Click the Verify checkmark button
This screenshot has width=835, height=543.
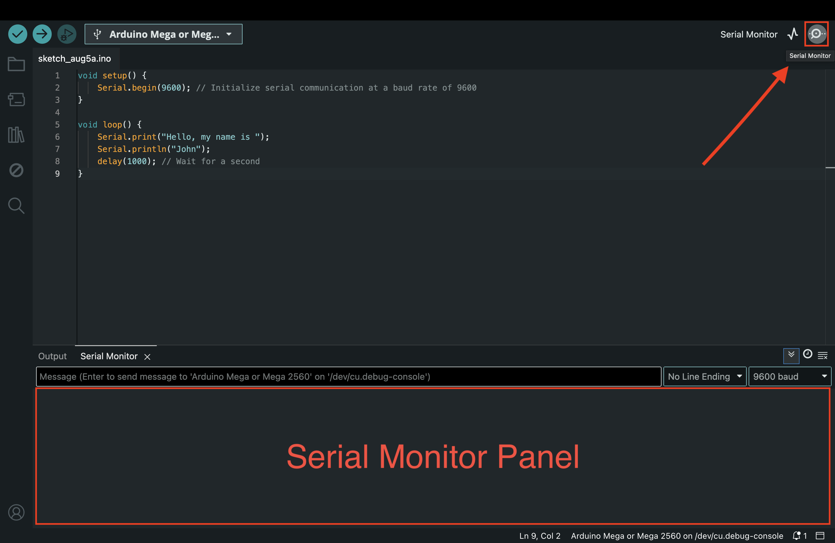pos(18,34)
